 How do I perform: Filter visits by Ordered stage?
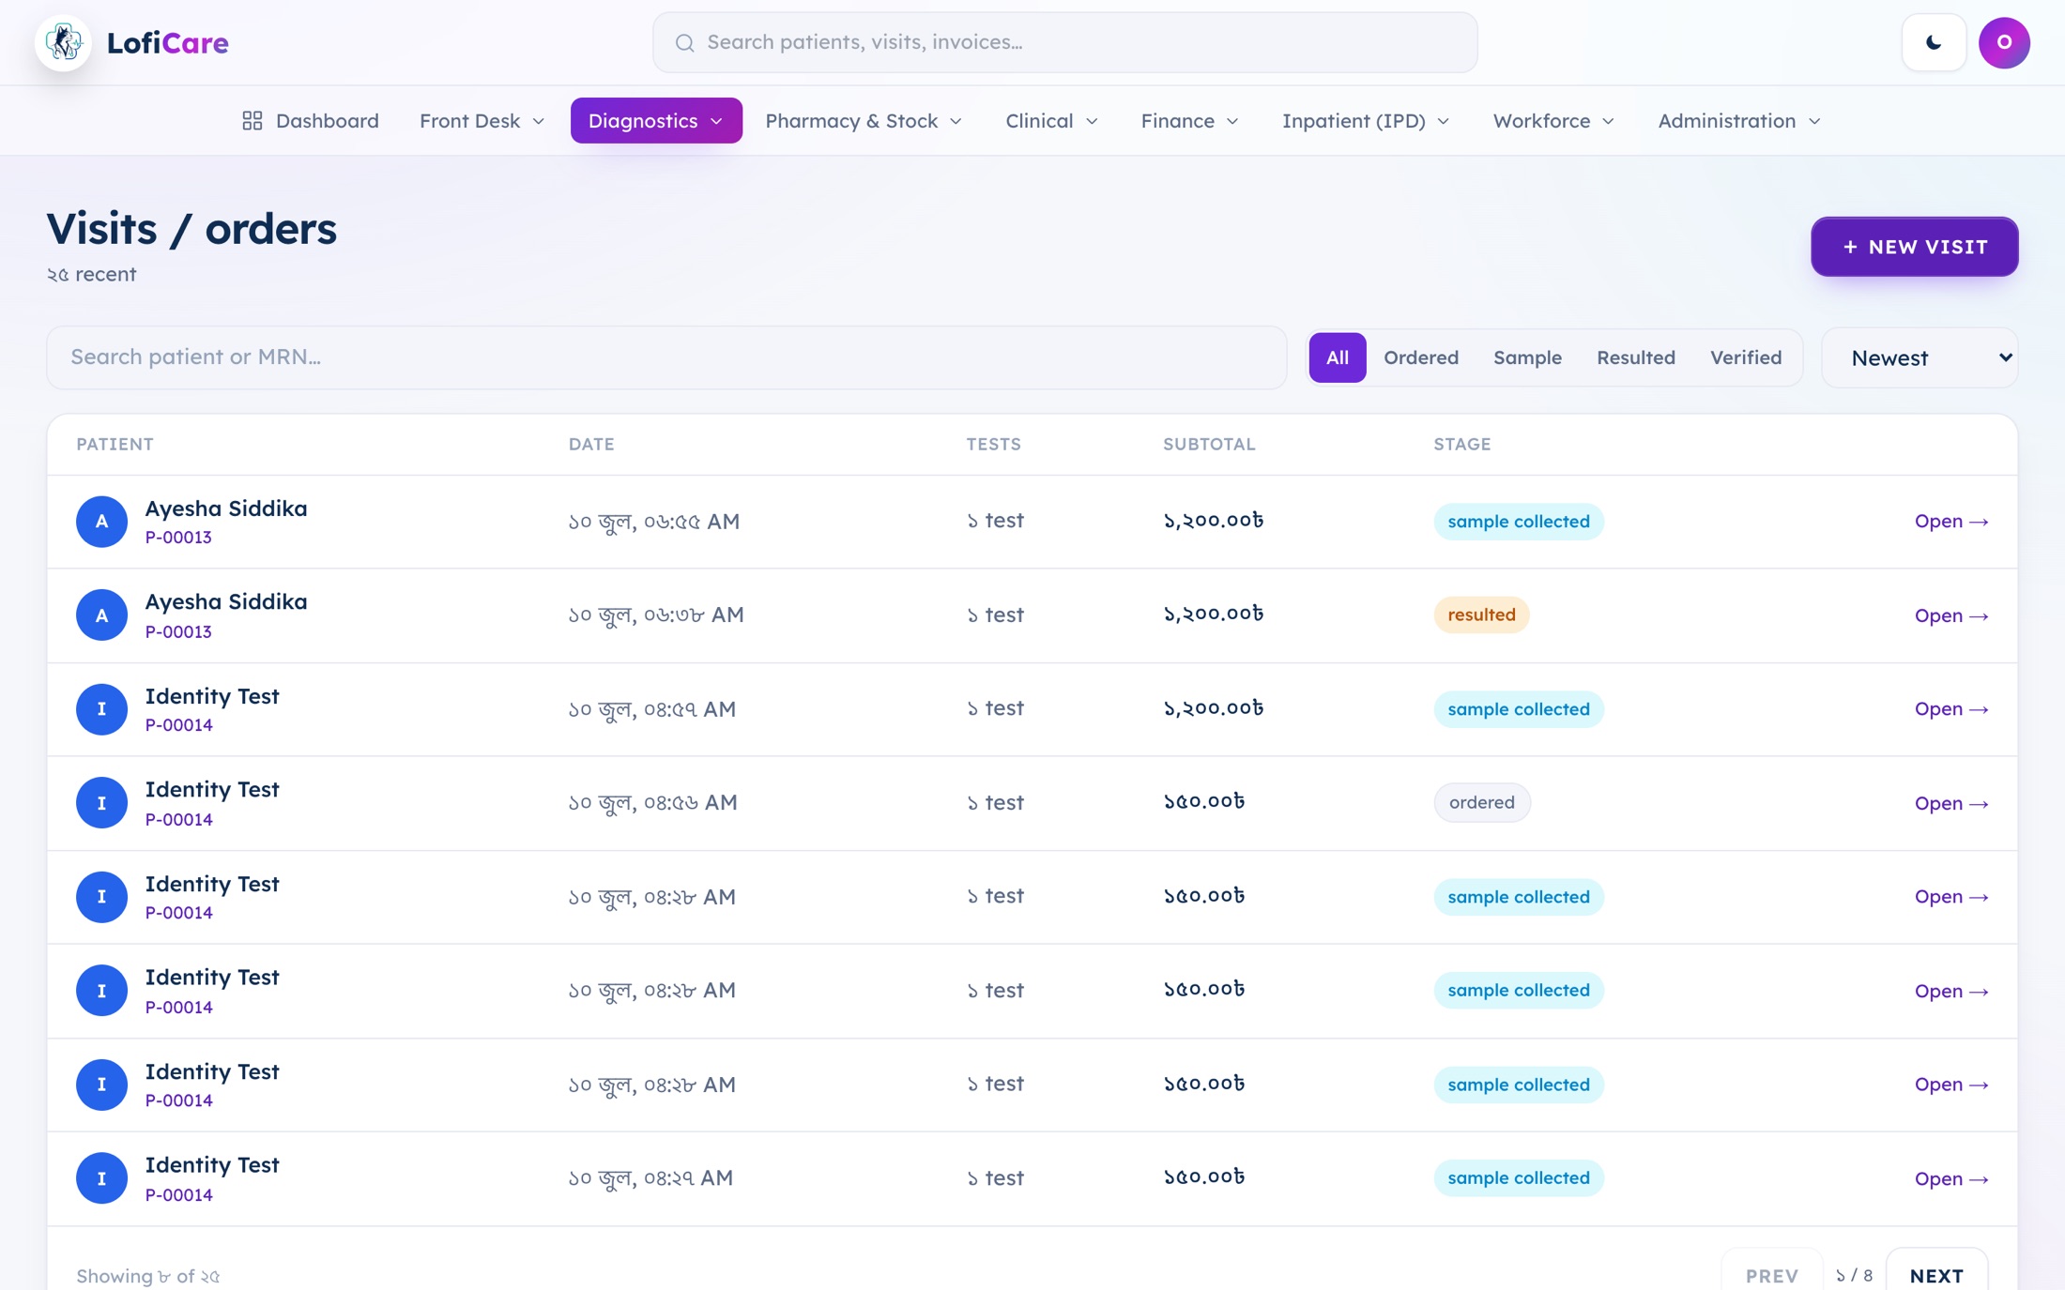coord(1420,357)
